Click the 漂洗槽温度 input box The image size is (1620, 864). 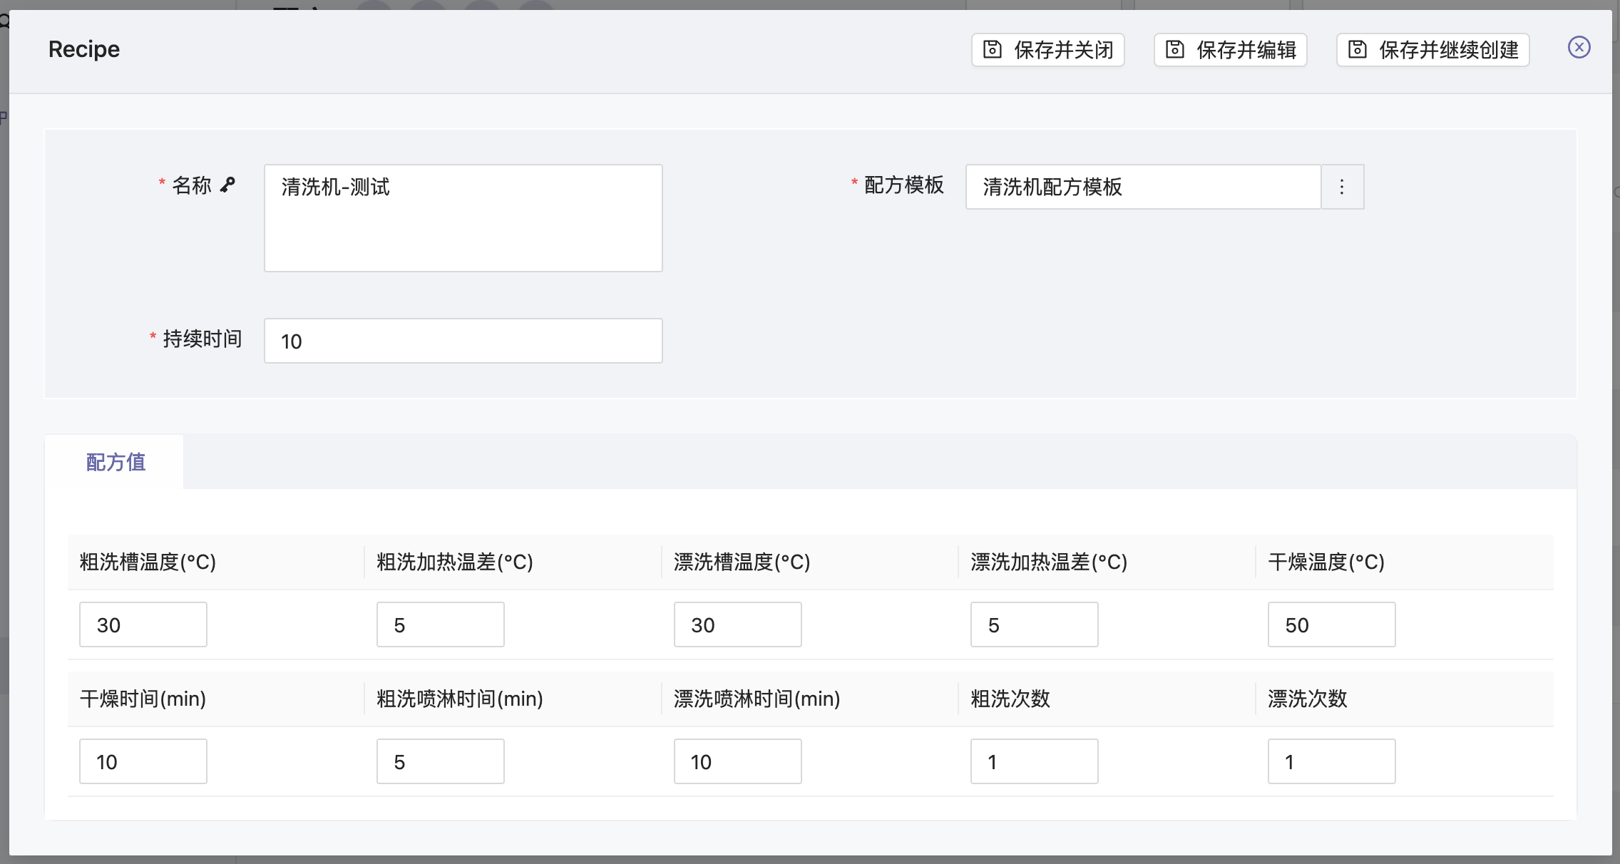click(x=737, y=624)
